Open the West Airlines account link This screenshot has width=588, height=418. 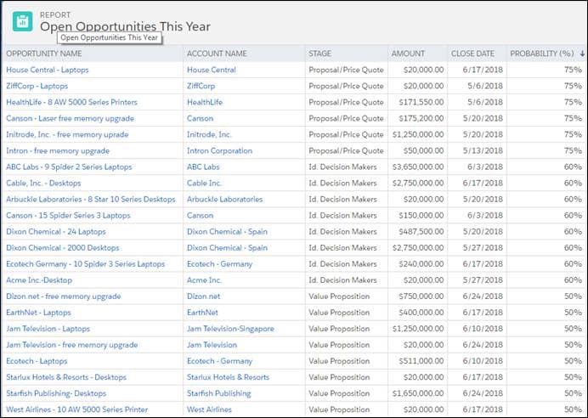click(209, 410)
